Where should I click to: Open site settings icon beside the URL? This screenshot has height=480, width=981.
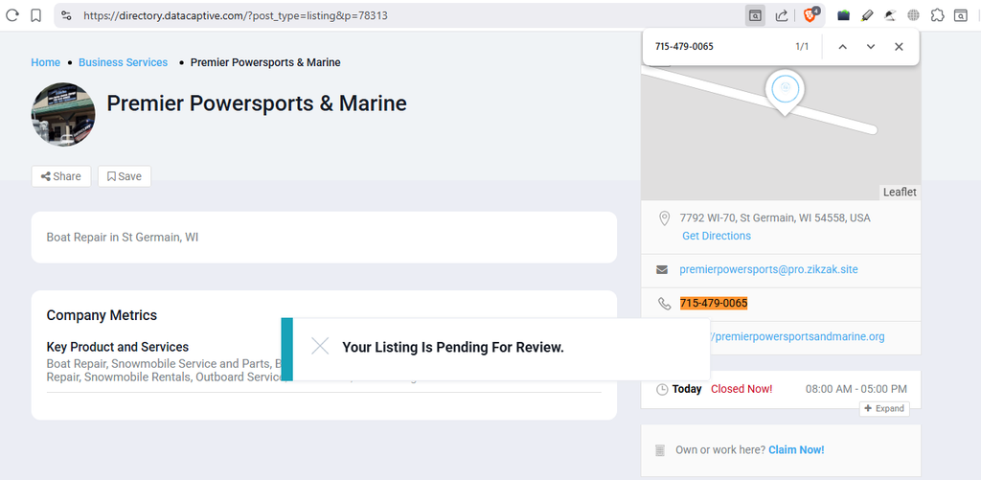(66, 15)
